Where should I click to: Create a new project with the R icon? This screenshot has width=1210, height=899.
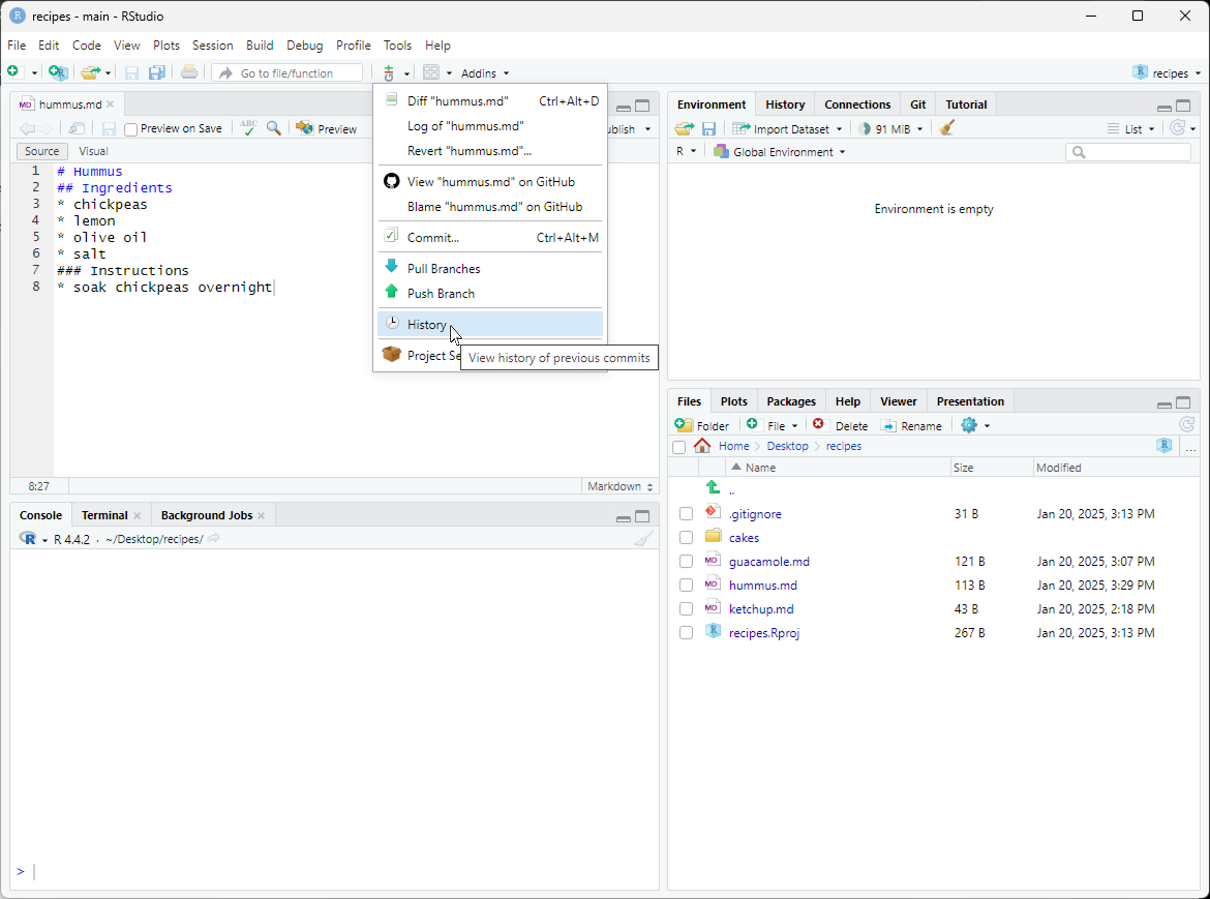point(58,72)
